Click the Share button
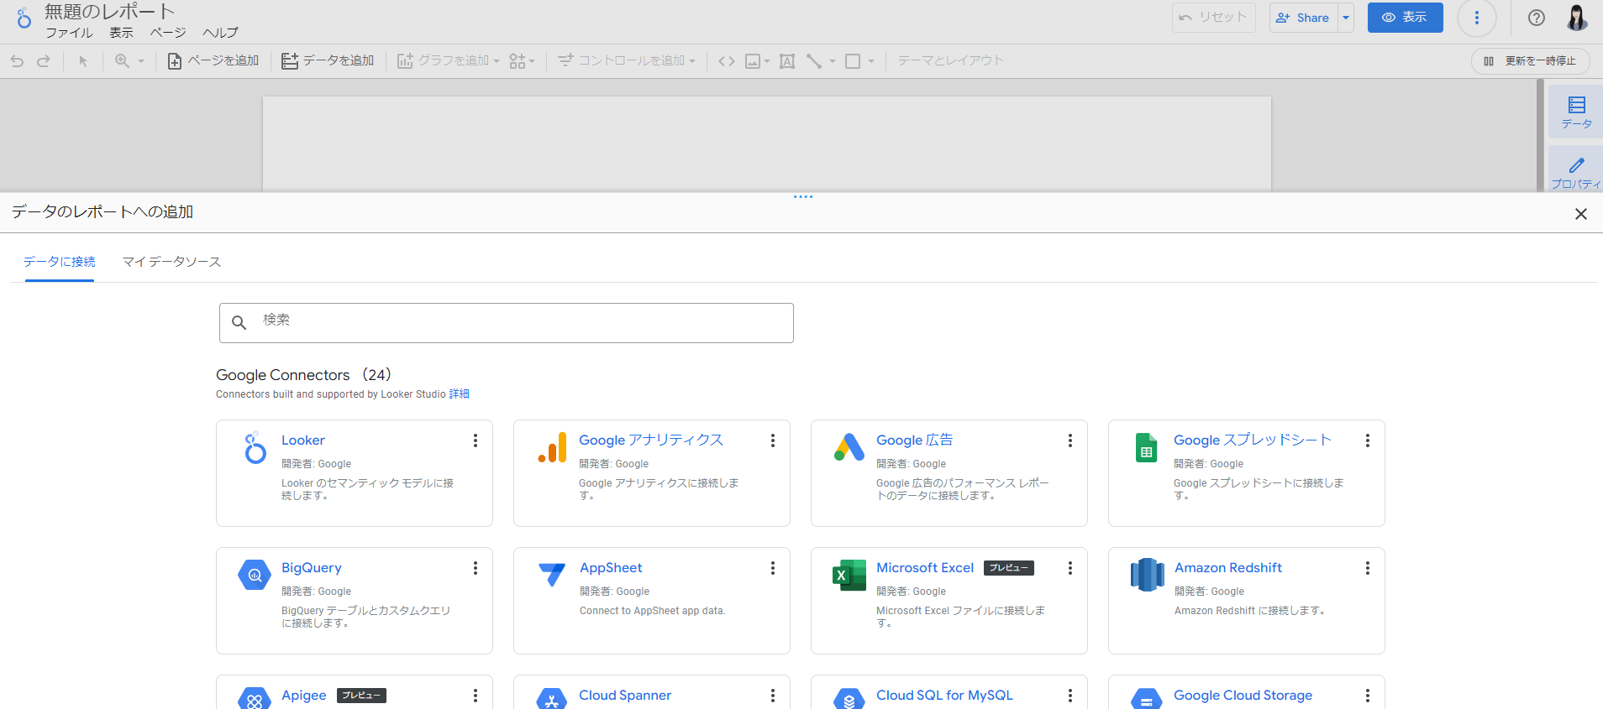The height and width of the screenshot is (709, 1603). click(1303, 18)
